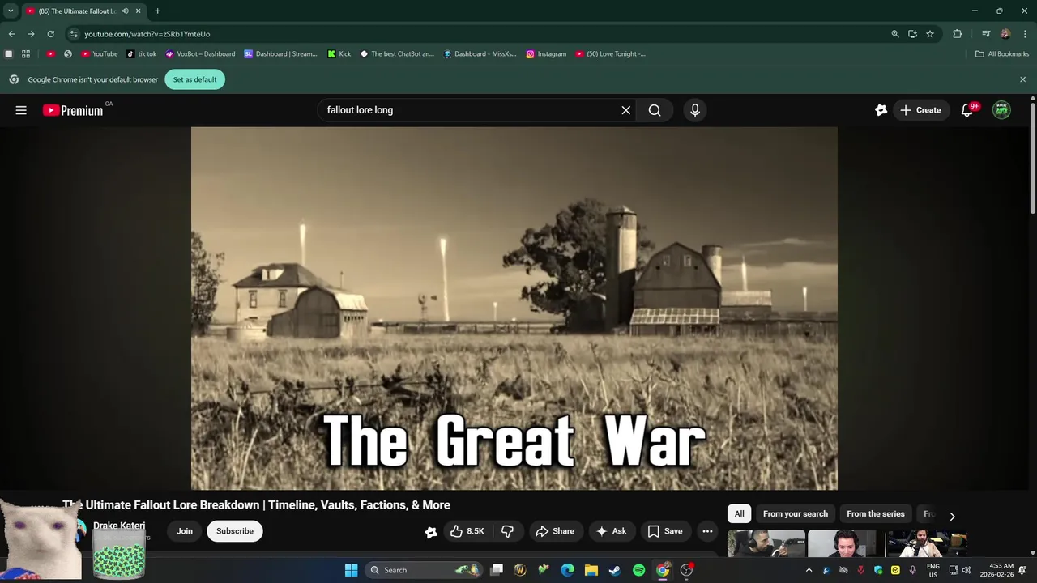The width and height of the screenshot is (1037, 583).
Task: Open the 'All Bookmarks' folder
Action: point(1002,54)
